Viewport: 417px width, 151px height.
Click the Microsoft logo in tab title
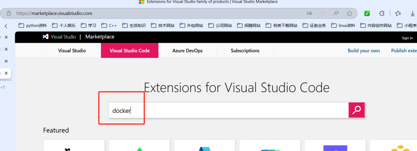141,2
